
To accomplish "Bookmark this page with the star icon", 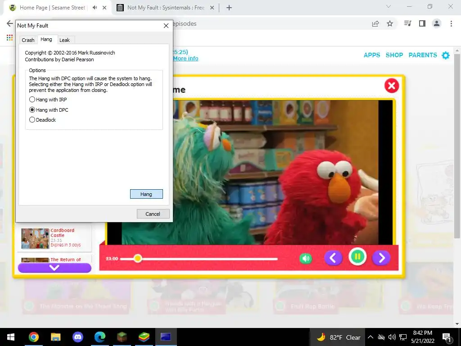I will [x=390, y=23].
